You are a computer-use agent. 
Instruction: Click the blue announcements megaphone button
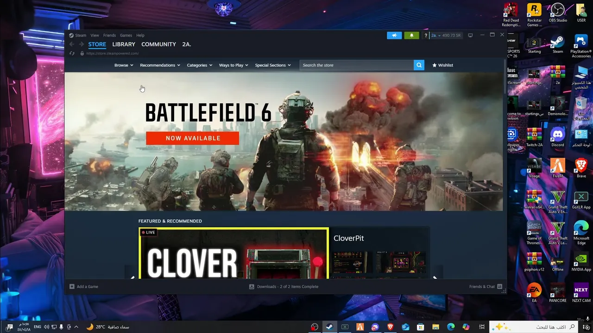(394, 35)
